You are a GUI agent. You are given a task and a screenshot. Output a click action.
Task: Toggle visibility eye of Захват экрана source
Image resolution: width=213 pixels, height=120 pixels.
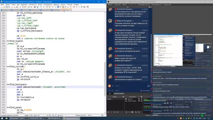pos(139,101)
